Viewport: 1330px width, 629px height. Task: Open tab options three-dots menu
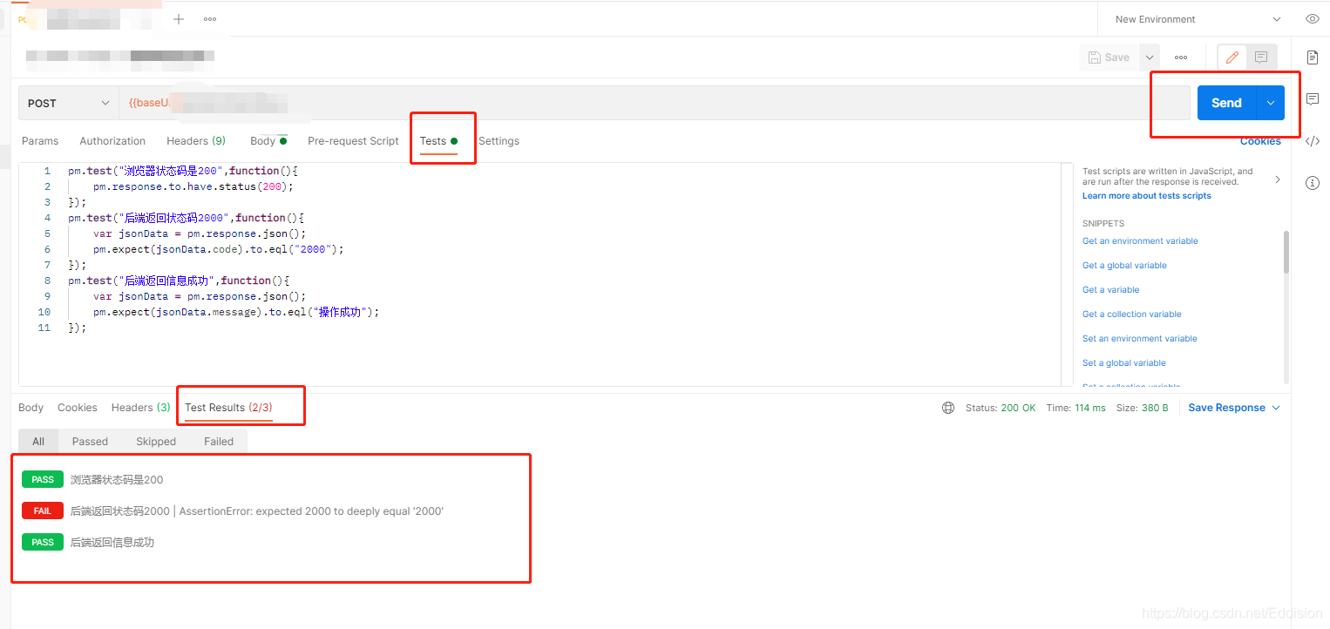coord(210,18)
